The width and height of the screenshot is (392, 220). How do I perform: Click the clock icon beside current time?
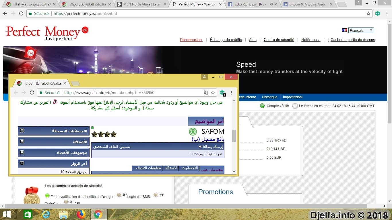point(295,106)
